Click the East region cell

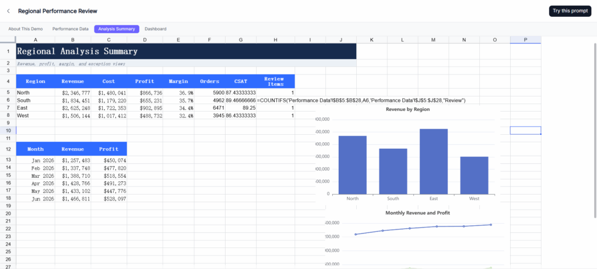click(x=36, y=107)
